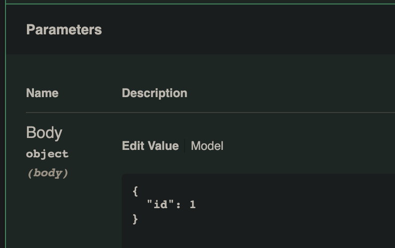Viewport: 395px width, 248px height.
Task: Click the empty line below closing brace
Action: click(x=199, y=233)
